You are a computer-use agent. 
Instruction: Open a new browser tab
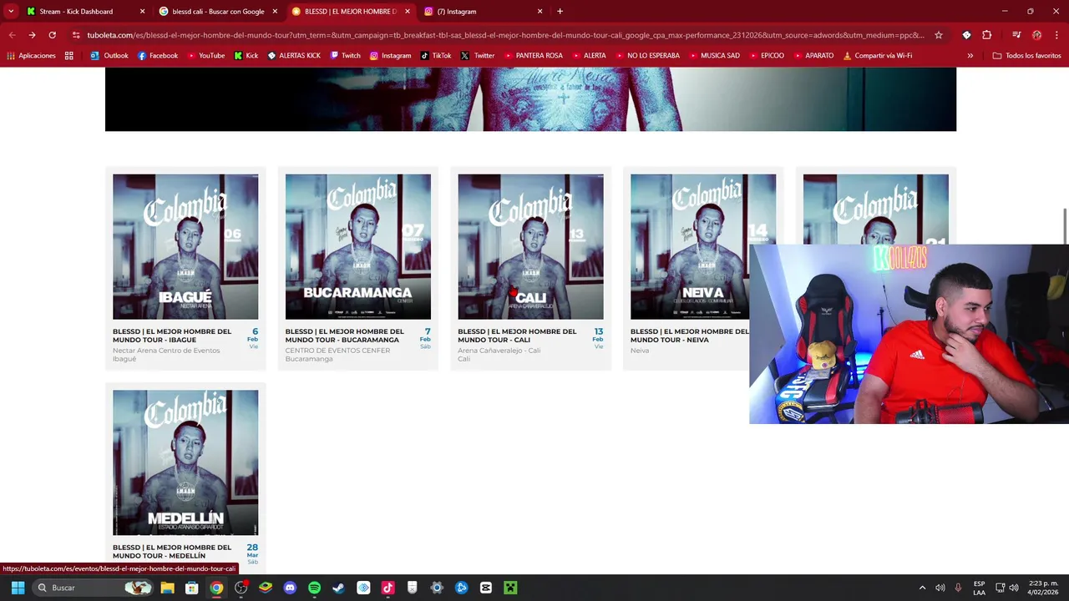560,12
